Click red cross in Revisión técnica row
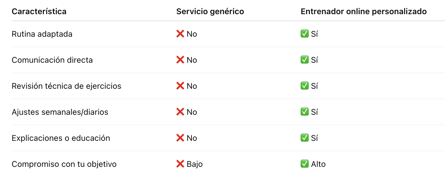 tap(180, 86)
